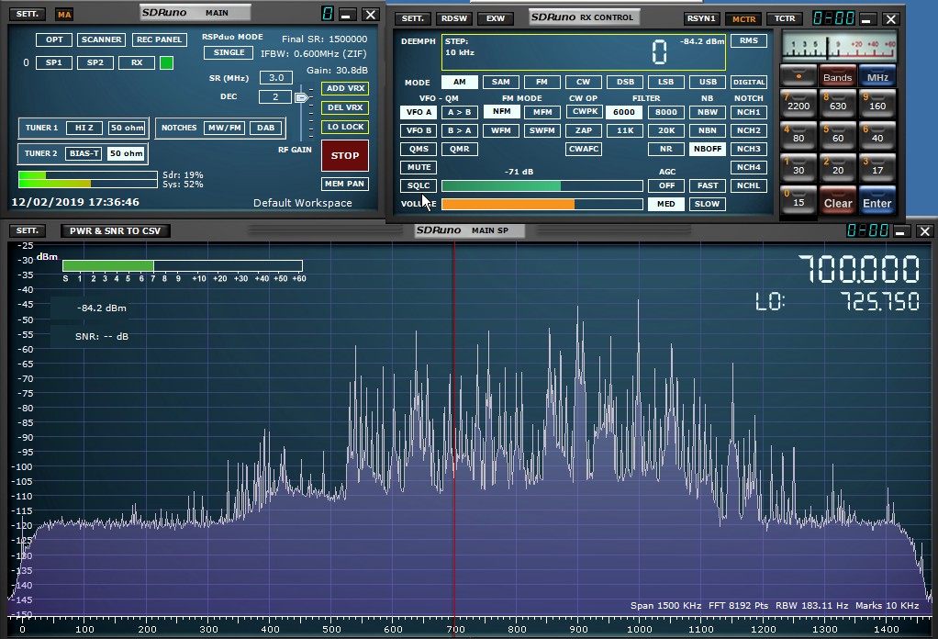Click the DIGITAL mode button

pyautogui.click(x=749, y=82)
